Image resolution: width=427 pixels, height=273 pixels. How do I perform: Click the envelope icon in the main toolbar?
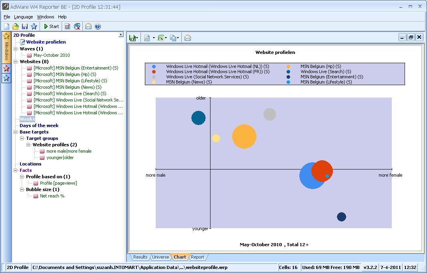pos(88,26)
